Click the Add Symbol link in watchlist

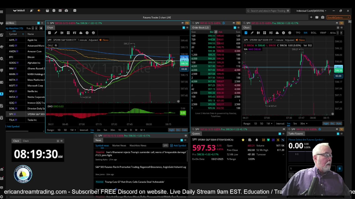(13, 126)
